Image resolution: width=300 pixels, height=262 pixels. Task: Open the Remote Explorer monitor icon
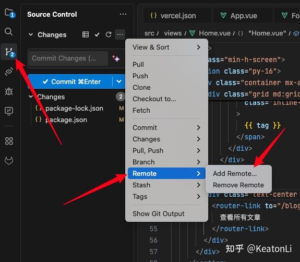point(9,111)
